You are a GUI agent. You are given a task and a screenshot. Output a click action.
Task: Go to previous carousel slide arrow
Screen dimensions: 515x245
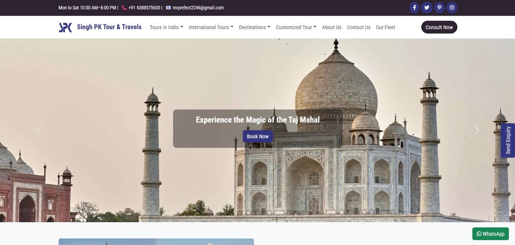[x=39, y=131]
